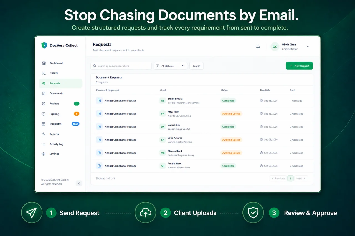Click the OC user avatar

pyautogui.click(x=275, y=47)
